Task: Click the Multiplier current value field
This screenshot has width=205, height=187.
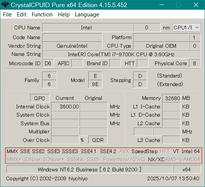Action: (65, 131)
